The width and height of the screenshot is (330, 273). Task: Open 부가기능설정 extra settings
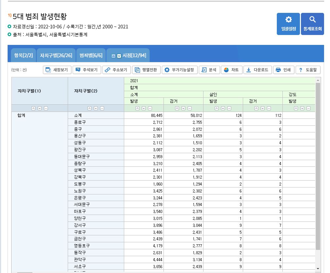tap(179, 70)
